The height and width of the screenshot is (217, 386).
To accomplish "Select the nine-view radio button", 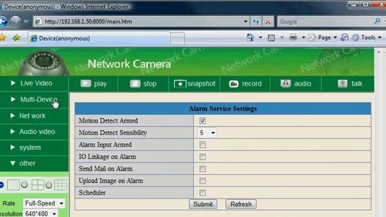I will coord(49,185).
